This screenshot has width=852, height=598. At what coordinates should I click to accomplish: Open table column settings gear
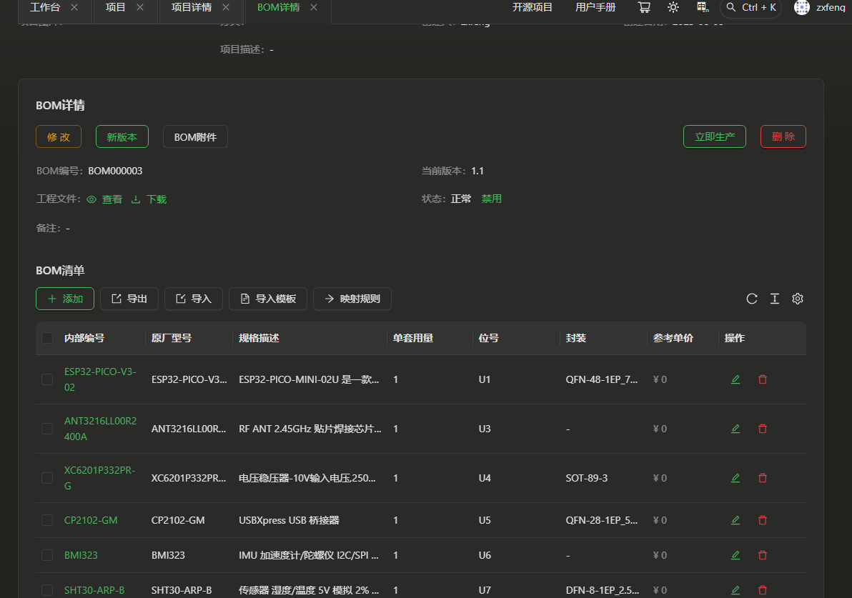(x=798, y=299)
